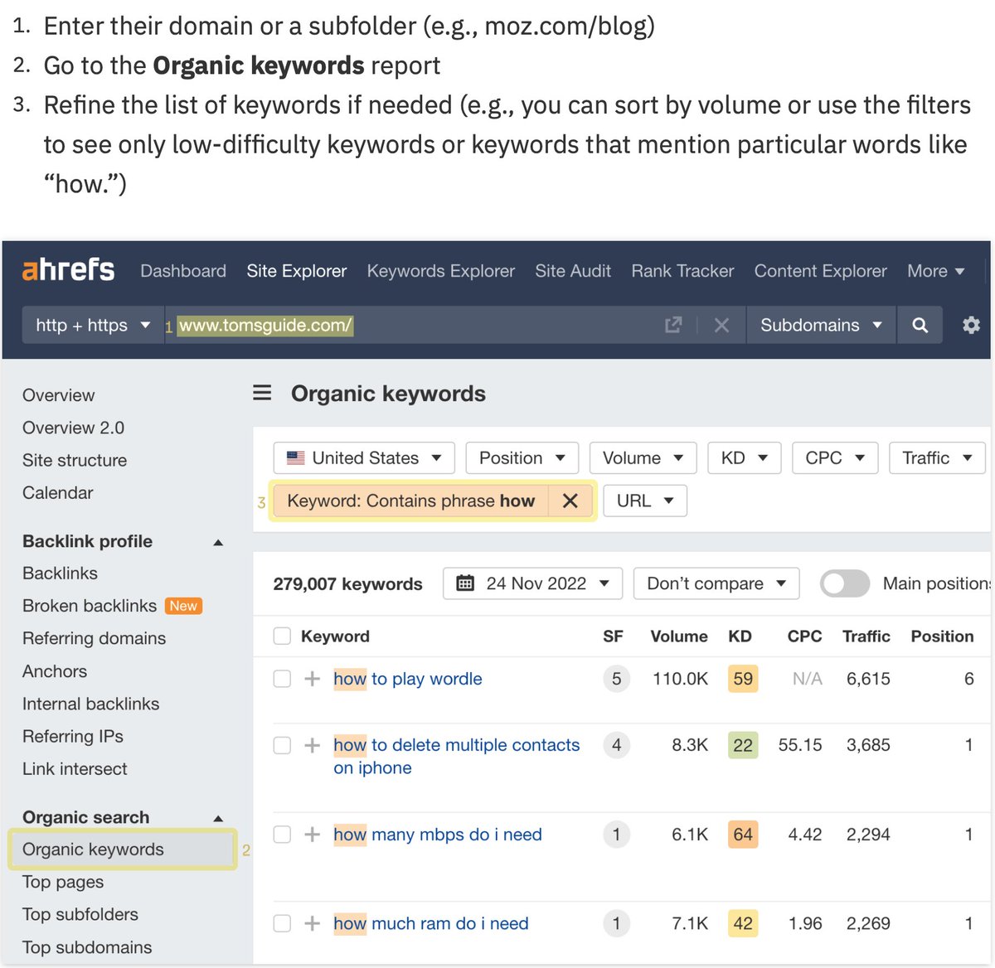Open the Position filter dropdown

(522, 457)
